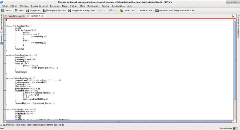
Task: Place cursor on the return(grad) line
Action: [21, 72]
